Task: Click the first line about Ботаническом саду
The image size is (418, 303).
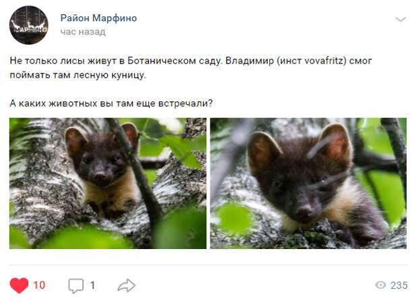Action: tap(191, 61)
